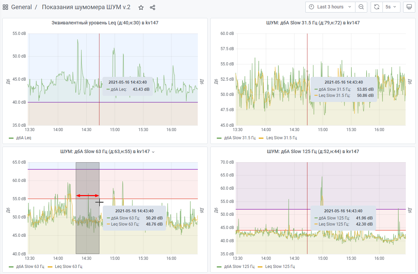Open the Эквивалентный уровень Leq panel title menu
The image size is (418, 274).
click(x=105, y=23)
